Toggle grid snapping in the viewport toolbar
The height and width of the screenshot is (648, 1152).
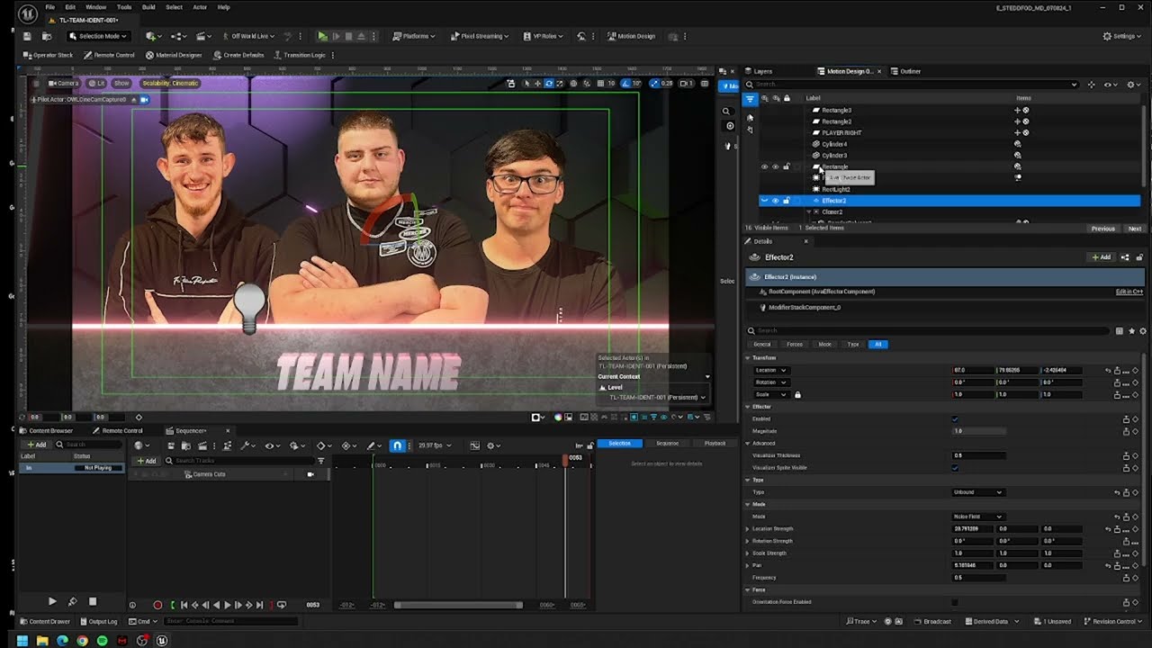pyautogui.click(x=599, y=84)
